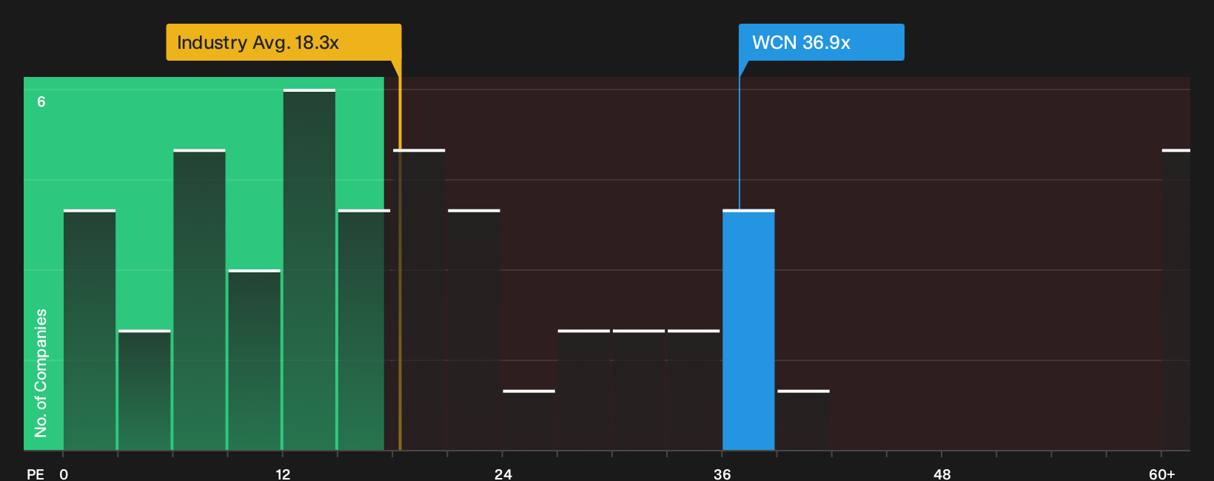The height and width of the screenshot is (481, 1214).
Task: Select the histogram bar starting at PE 0
Action: pyautogui.click(x=90, y=330)
